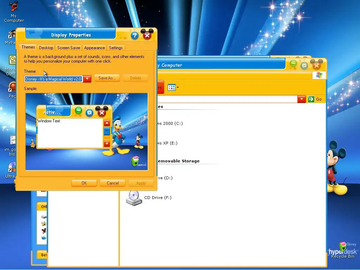Open the Peg desktop shortcut icon
The width and height of the screenshot is (360, 270).
(x=12, y=90)
